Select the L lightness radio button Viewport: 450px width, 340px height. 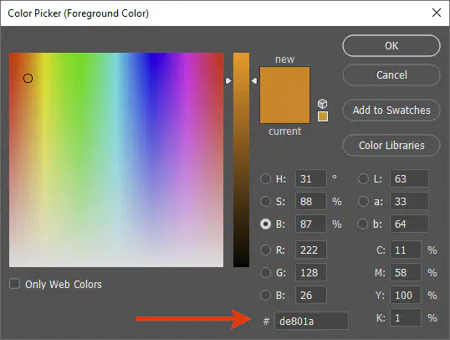point(363,178)
